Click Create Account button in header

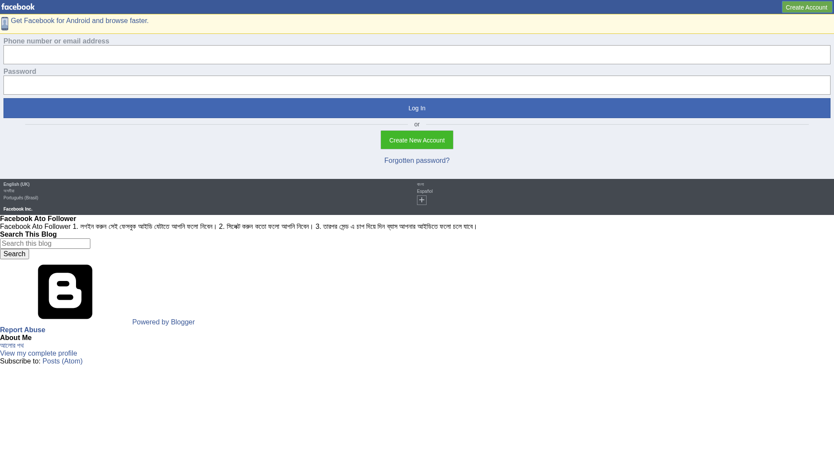[x=807, y=7]
